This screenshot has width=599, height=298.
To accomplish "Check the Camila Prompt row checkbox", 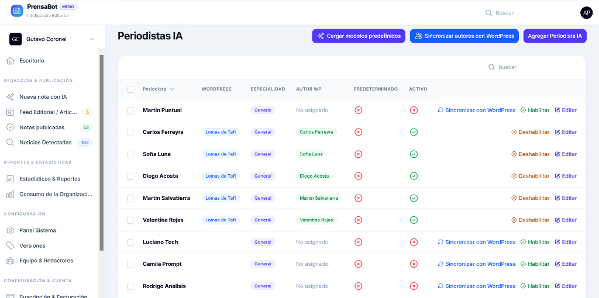I will pyautogui.click(x=130, y=264).
